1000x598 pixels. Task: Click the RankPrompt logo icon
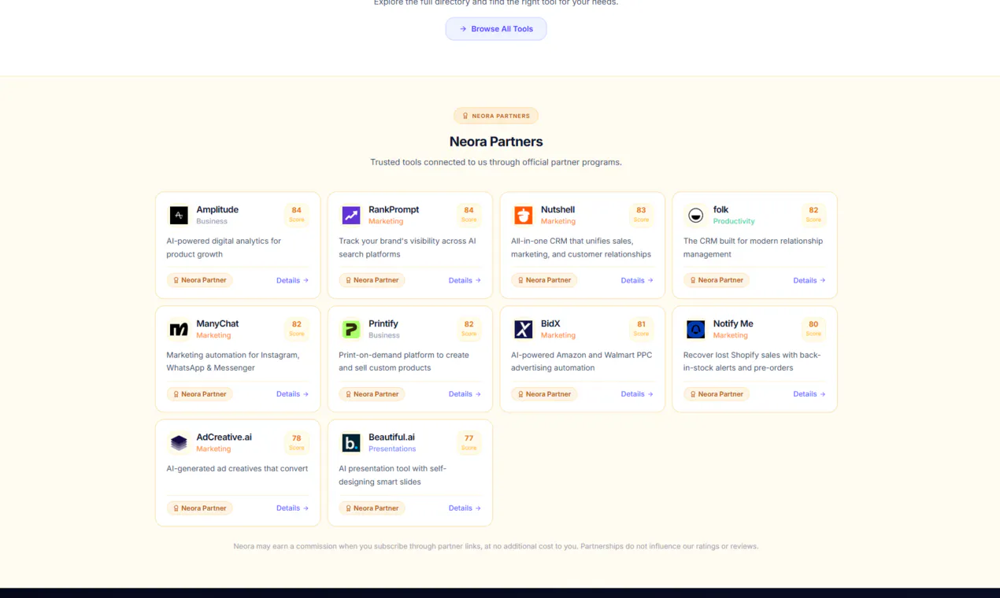coord(351,215)
